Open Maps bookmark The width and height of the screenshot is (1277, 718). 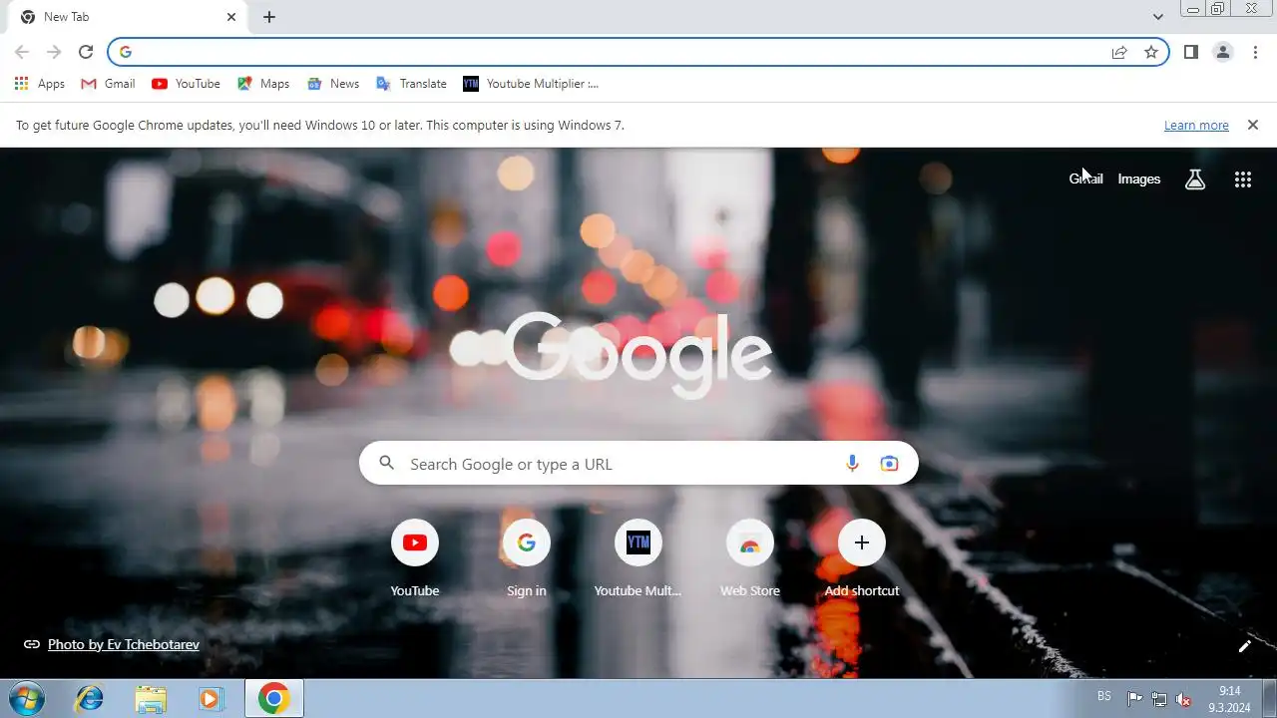[263, 84]
